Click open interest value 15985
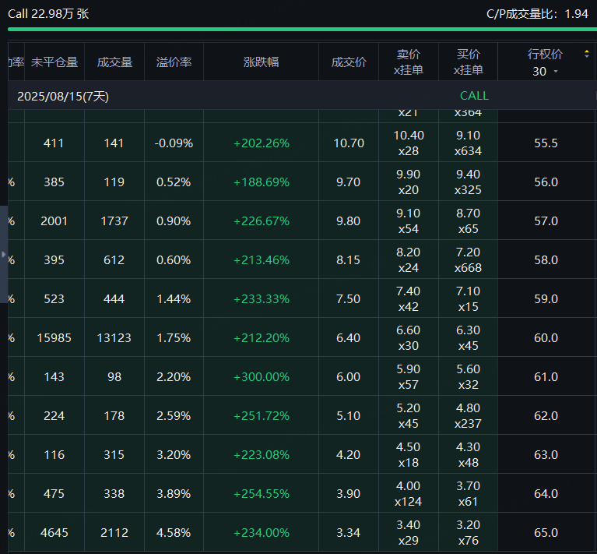The image size is (597, 554). coord(54,337)
